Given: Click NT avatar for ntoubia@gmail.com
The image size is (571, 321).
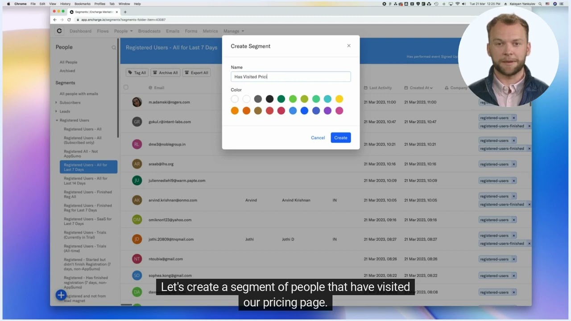Looking at the screenshot, I should click(x=137, y=259).
